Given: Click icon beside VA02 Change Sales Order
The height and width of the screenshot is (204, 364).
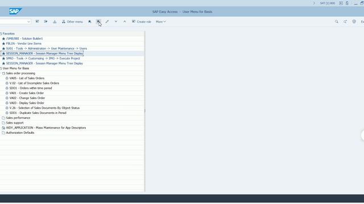Looking at the screenshot, I should click(x=7, y=98).
